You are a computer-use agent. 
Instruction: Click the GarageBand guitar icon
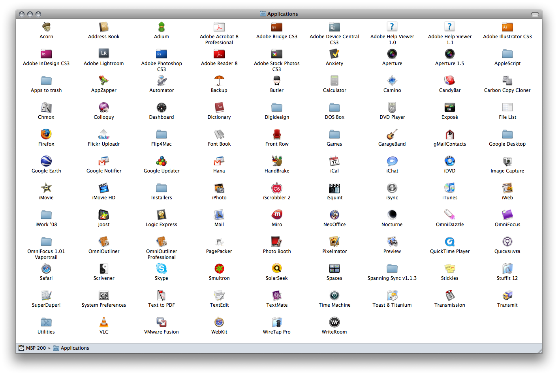(392, 134)
